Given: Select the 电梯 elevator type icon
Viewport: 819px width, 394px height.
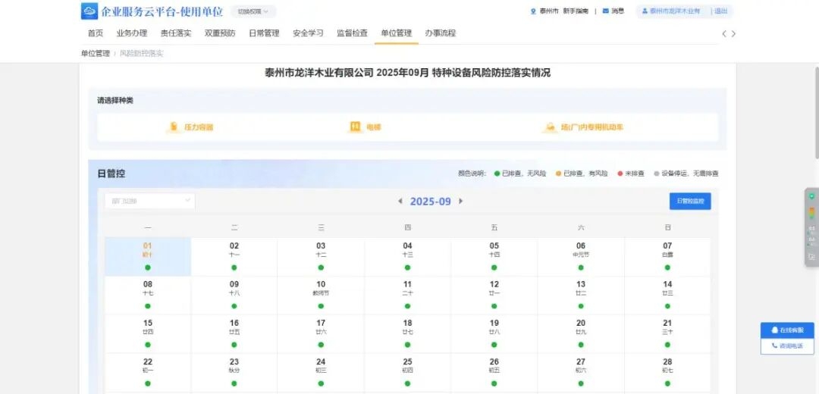Looking at the screenshot, I should click(355, 127).
